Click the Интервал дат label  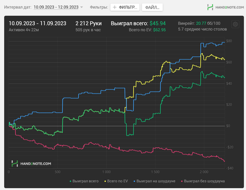tap(18, 7)
